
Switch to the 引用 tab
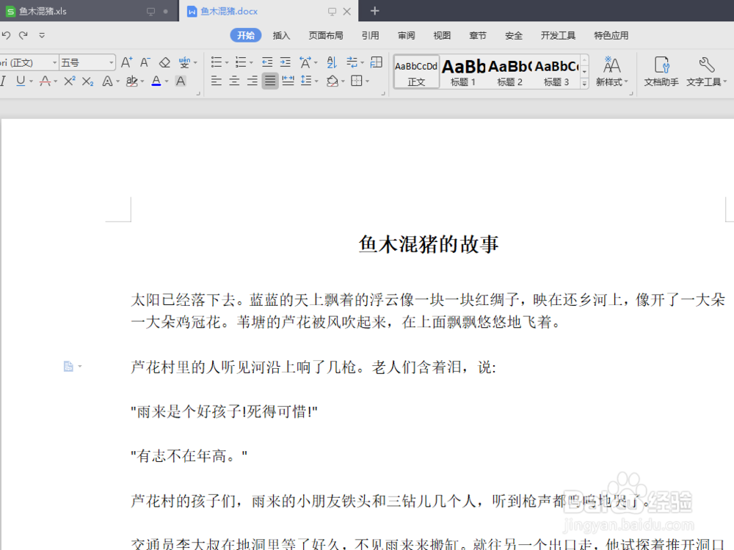[x=370, y=35]
